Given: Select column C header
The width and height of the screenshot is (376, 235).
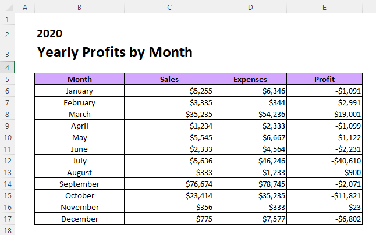Looking at the screenshot, I should 169,8.
